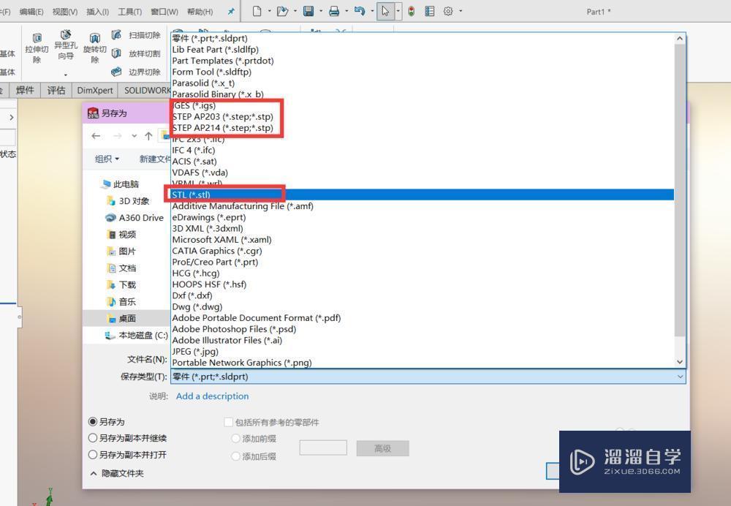Switch to the 焊件 tab
The width and height of the screenshot is (731, 506).
[x=25, y=91]
